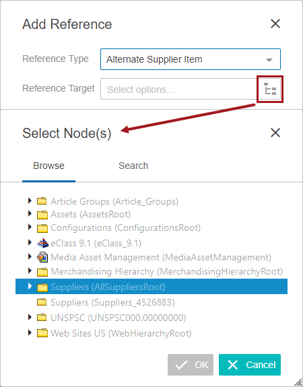Screen dimensions: 303x387
Task: Click the UNSPSC folder icon
Action: 42,317
